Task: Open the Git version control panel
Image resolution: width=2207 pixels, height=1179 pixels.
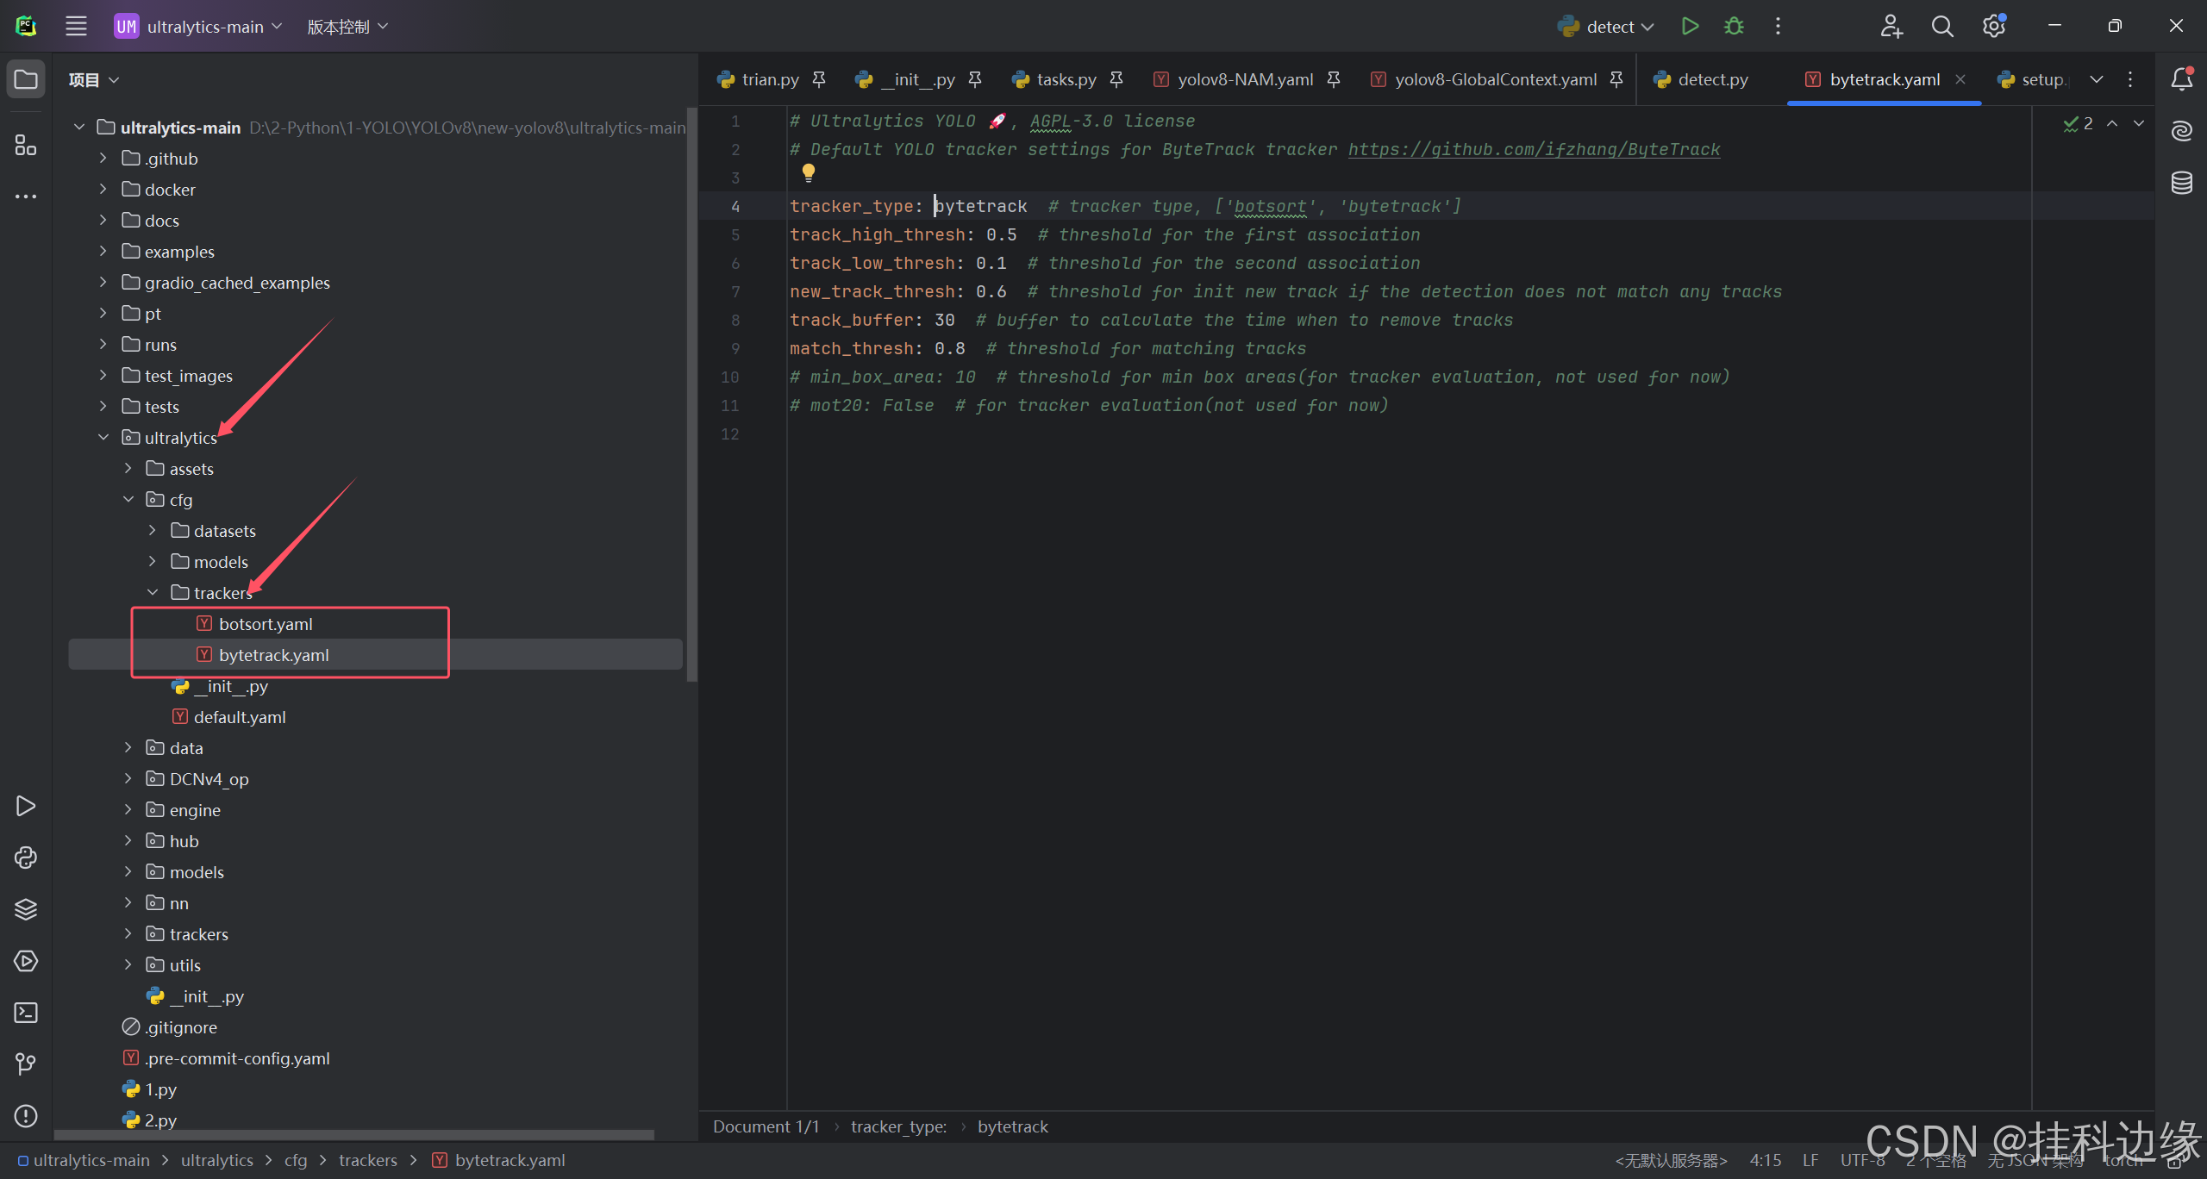Action: [x=26, y=1064]
